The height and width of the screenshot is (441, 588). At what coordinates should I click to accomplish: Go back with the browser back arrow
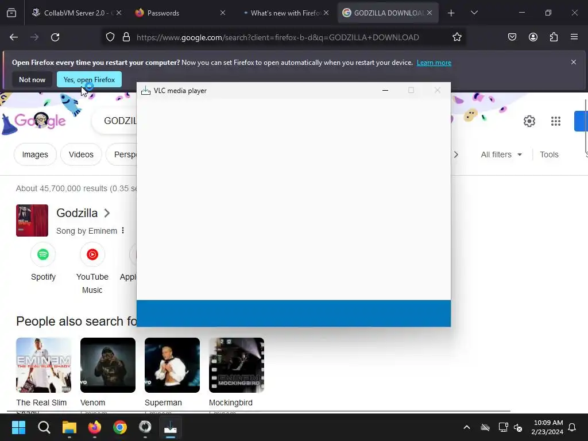[x=14, y=37]
